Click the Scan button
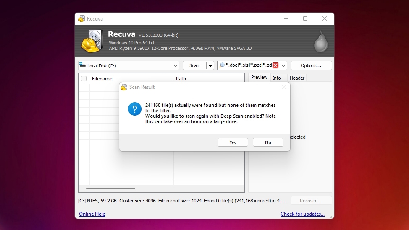The height and width of the screenshot is (230, 409). point(194,66)
